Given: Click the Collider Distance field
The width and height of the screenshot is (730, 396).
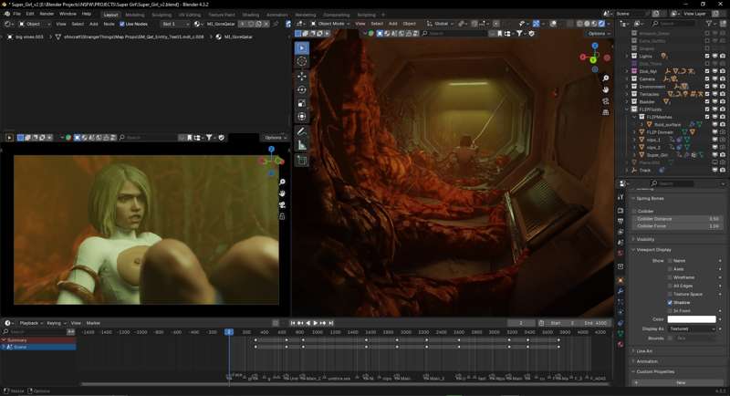Looking at the screenshot, I should 677,219.
